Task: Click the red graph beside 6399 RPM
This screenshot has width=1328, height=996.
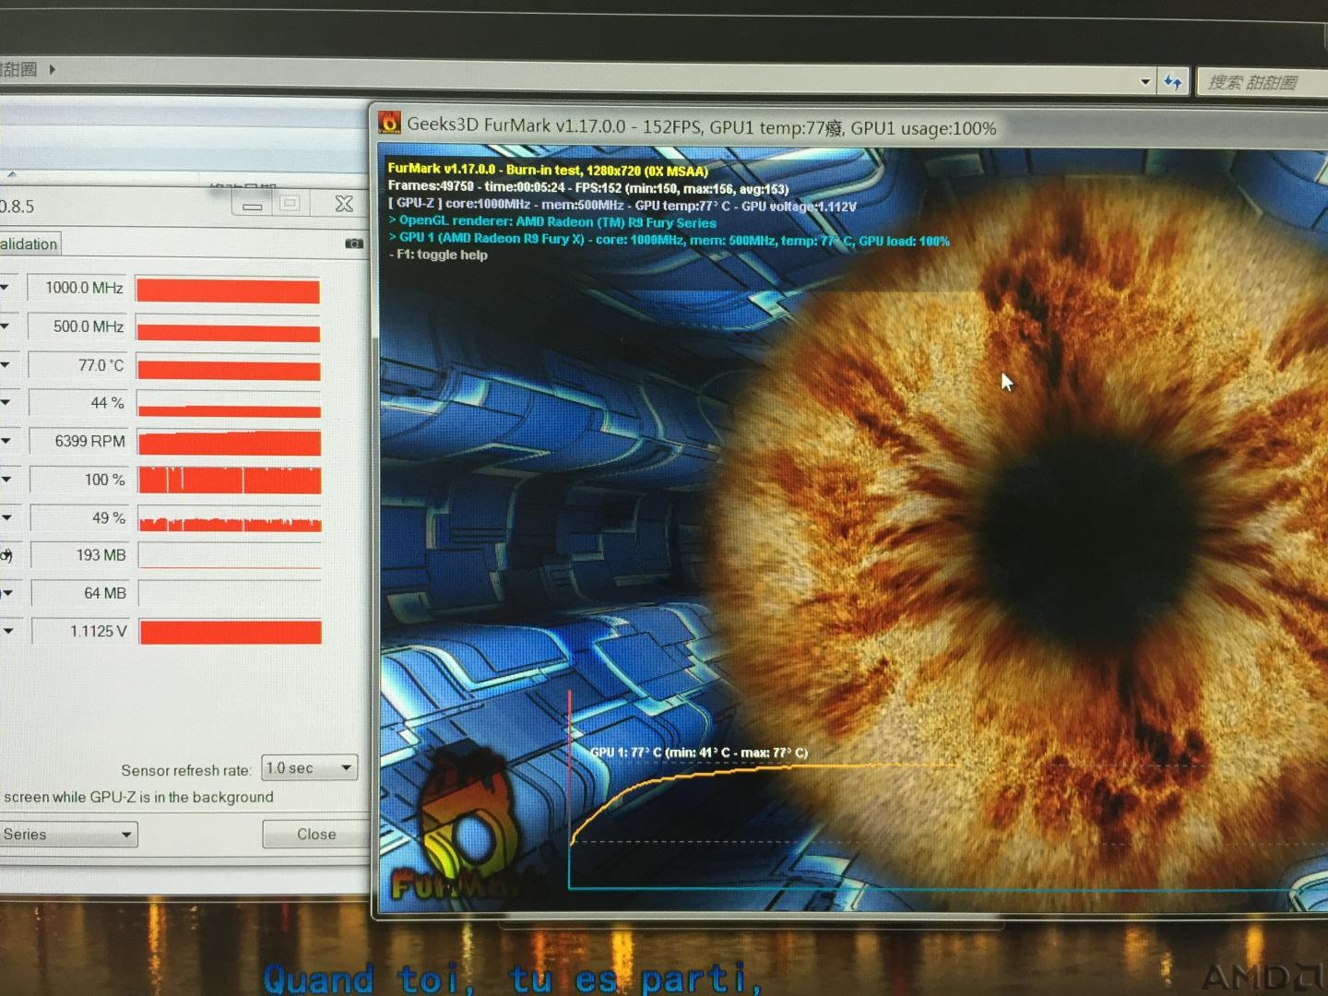Action: click(x=229, y=443)
